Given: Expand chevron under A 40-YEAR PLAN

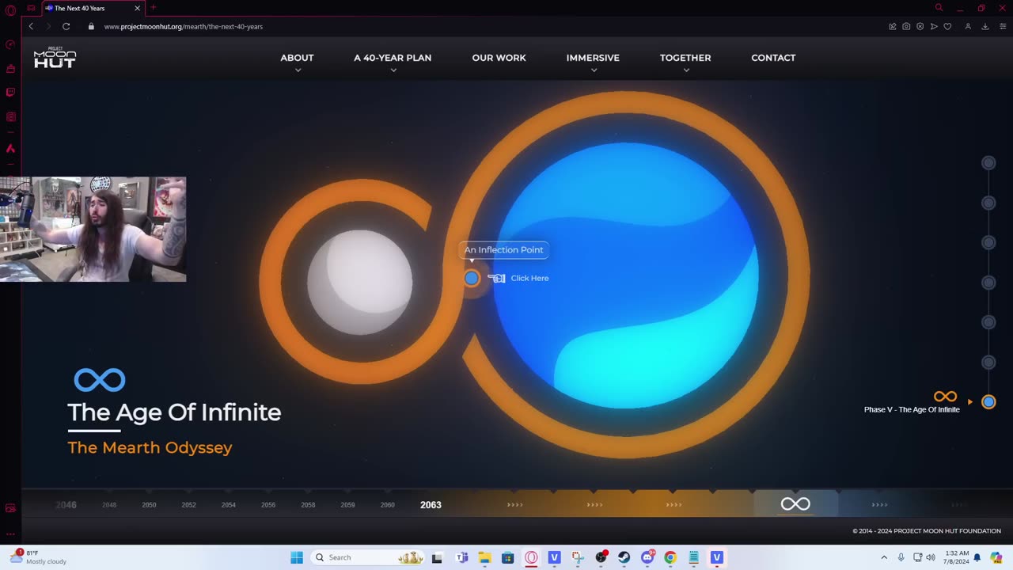Looking at the screenshot, I should [x=393, y=70].
